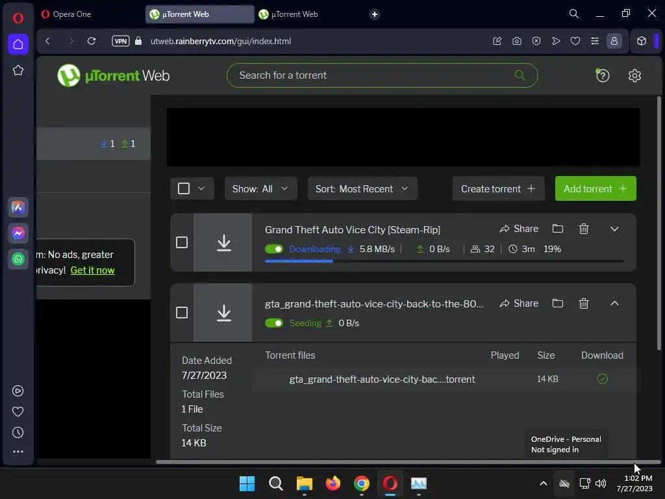665x499 pixels.
Task: Share the gta_grand-theft-auto seeding torrent
Action: point(519,303)
